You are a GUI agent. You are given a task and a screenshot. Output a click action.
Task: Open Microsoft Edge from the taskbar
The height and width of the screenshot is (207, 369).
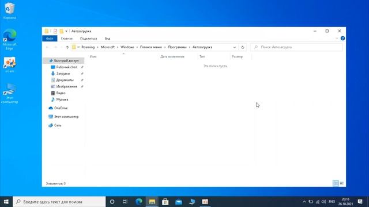pyautogui.click(x=139, y=202)
